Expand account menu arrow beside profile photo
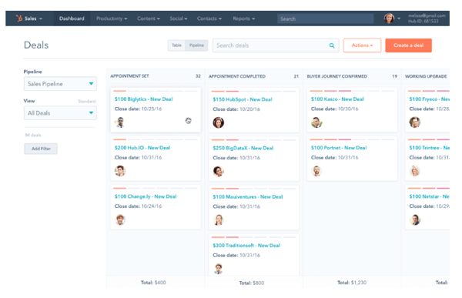 click(399, 18)
